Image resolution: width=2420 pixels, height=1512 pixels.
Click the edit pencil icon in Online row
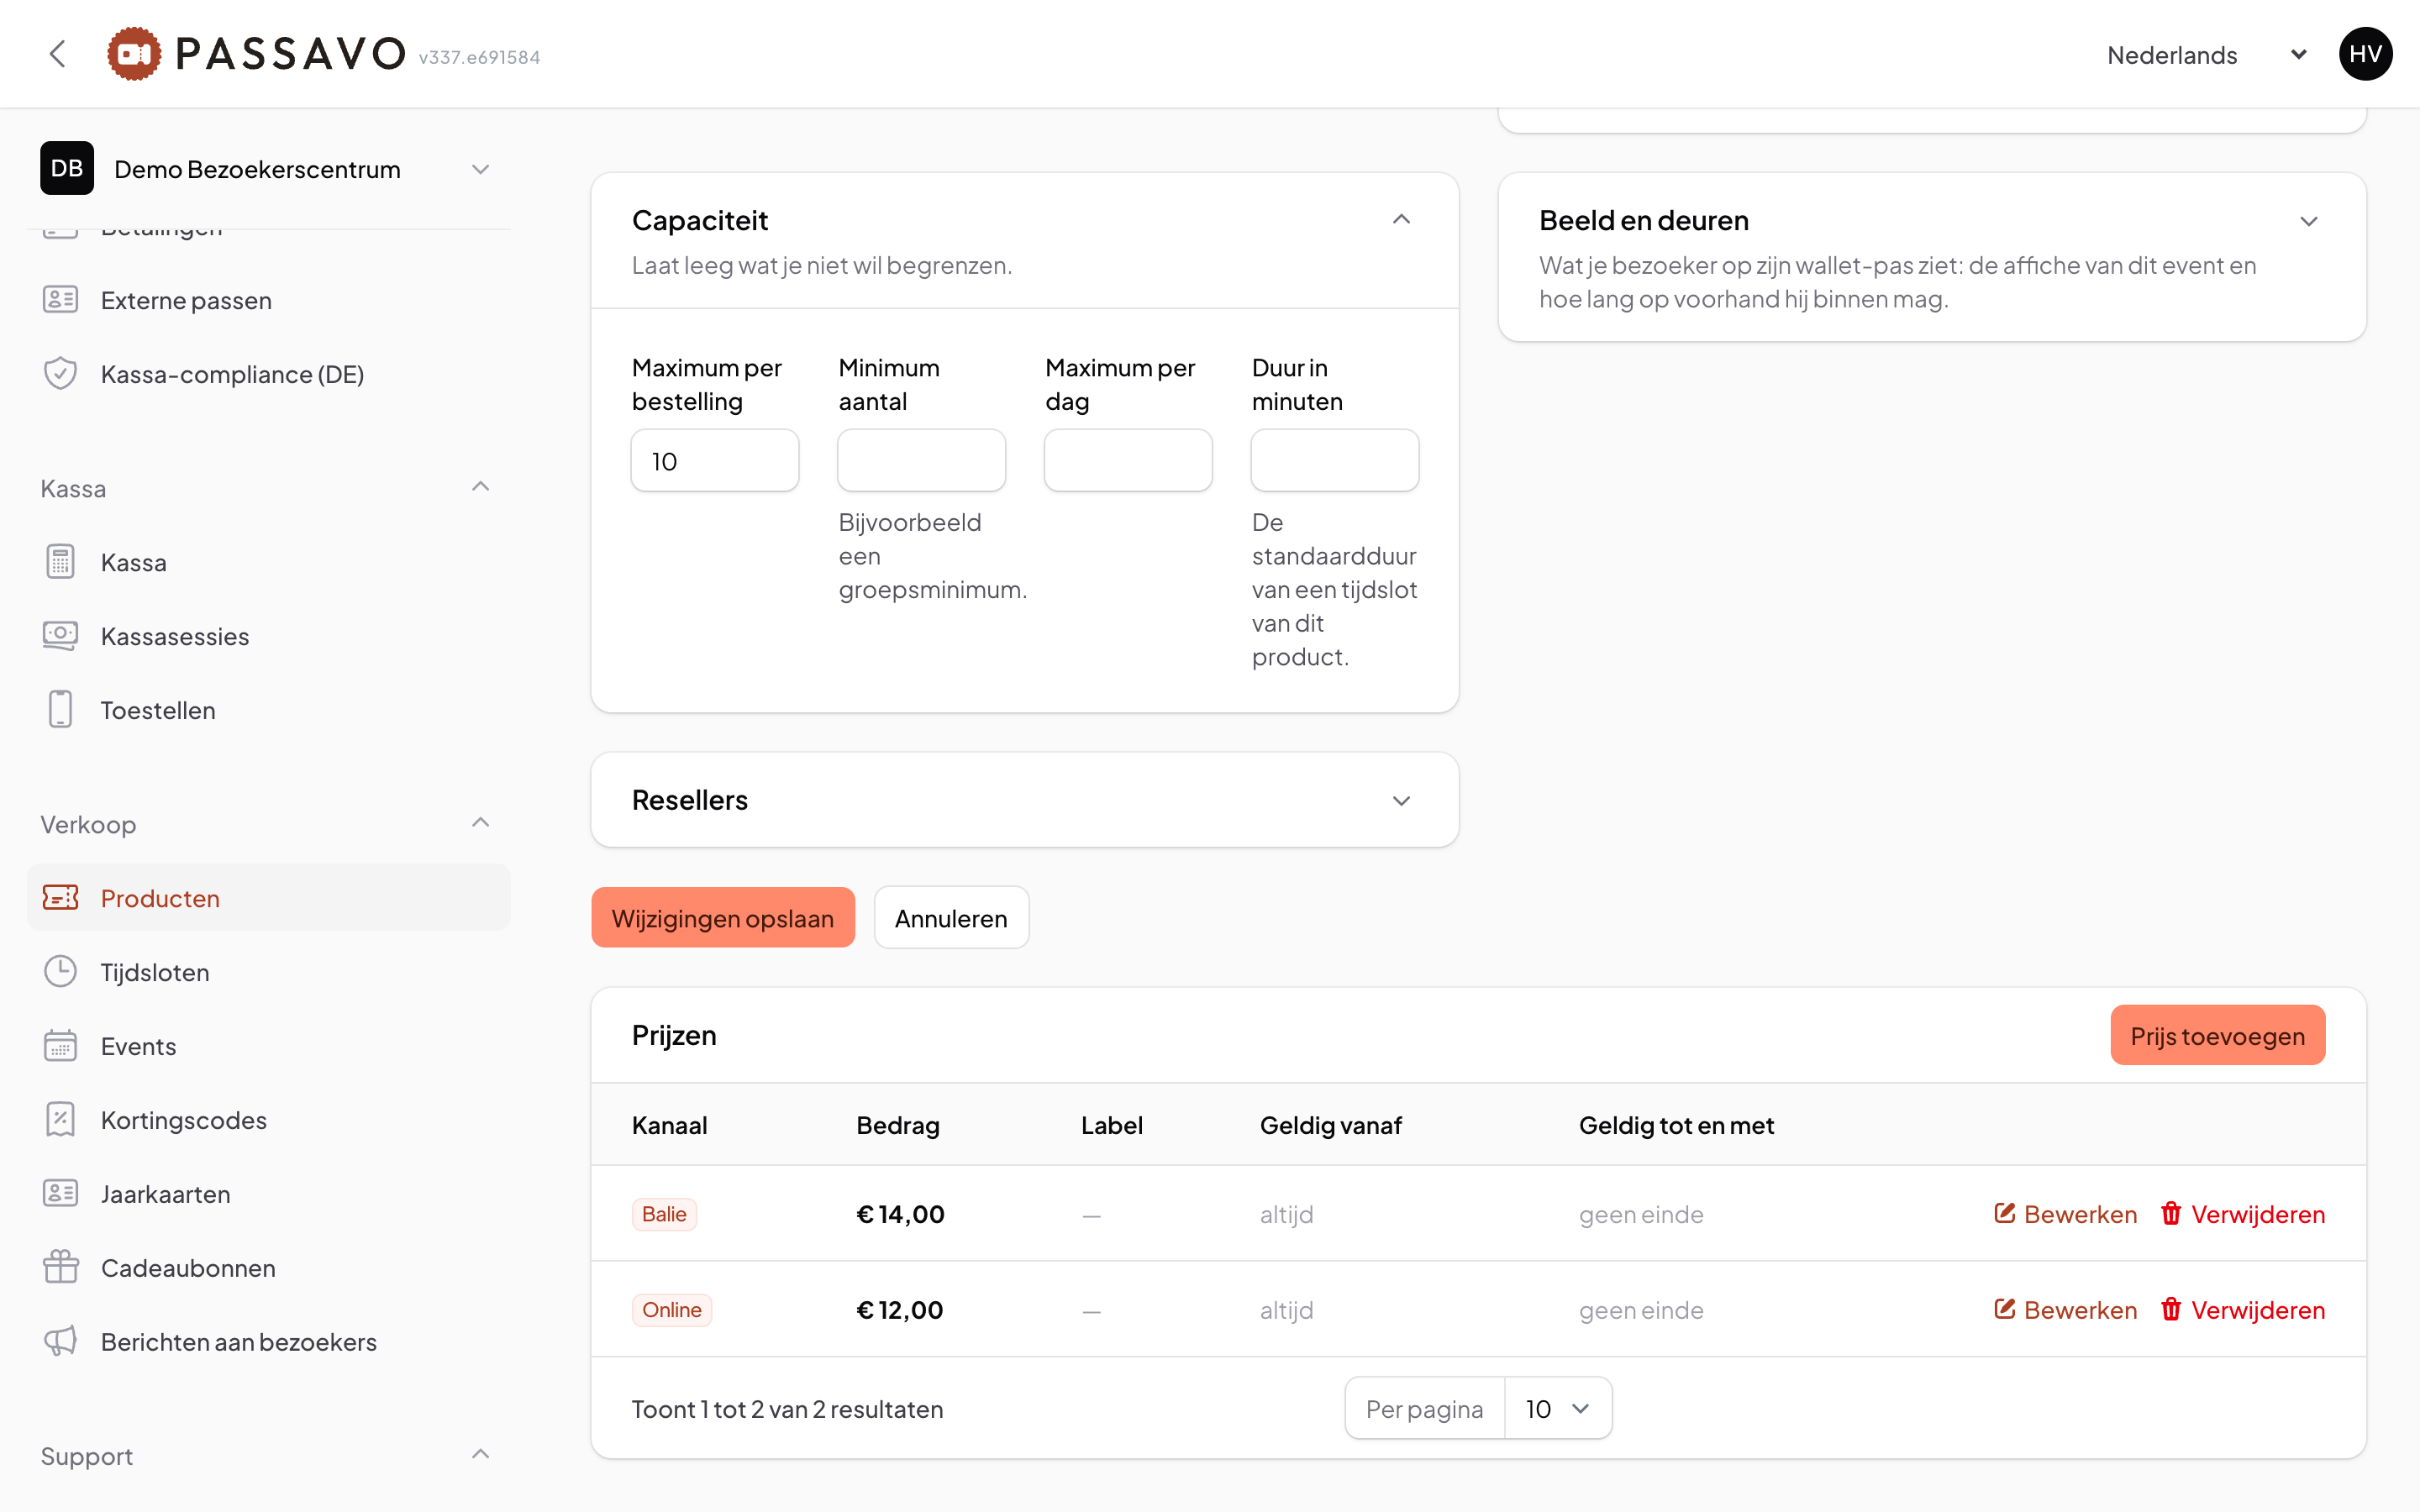(2004, 1310)
